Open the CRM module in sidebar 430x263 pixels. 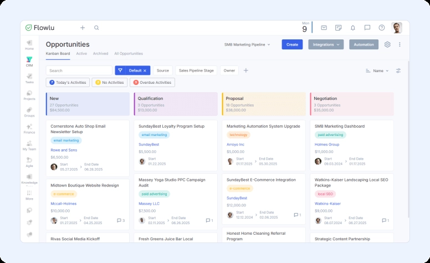click(29, 61)
